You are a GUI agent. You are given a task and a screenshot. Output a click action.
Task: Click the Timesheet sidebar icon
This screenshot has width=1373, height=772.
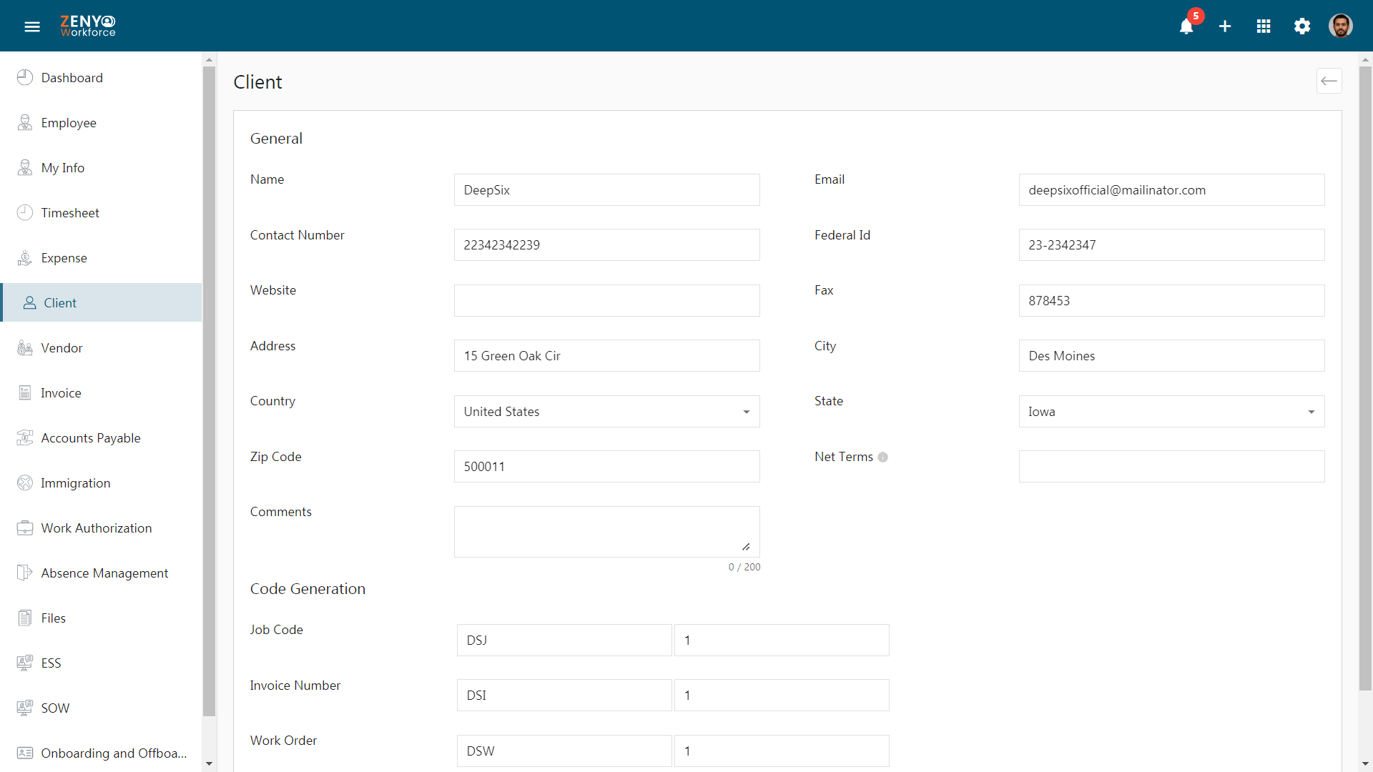click(24, 212)
